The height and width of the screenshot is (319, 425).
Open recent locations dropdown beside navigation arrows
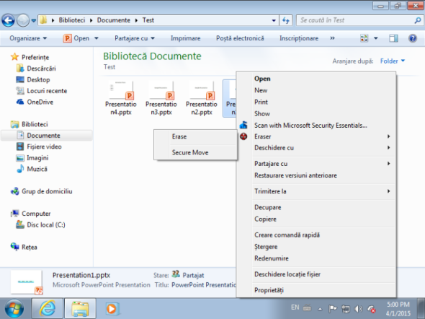[34, 20]
